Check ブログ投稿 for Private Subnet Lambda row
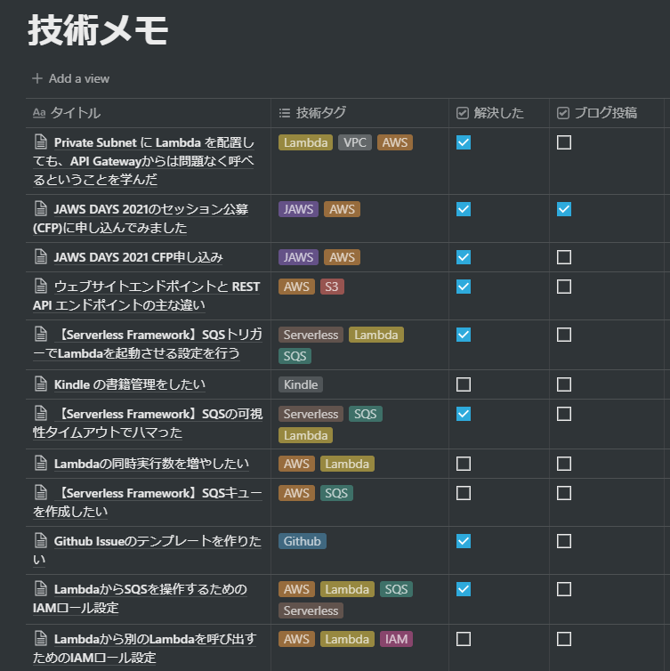 [564, 142]
